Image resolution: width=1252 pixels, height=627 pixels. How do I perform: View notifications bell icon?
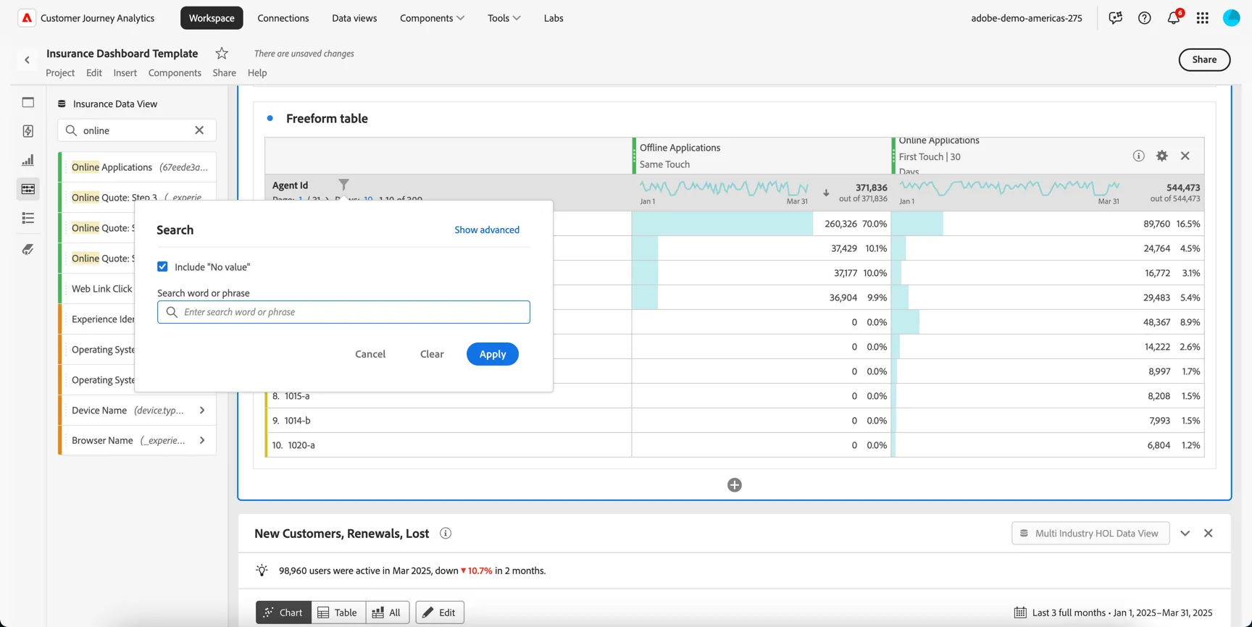point(1174,17)
